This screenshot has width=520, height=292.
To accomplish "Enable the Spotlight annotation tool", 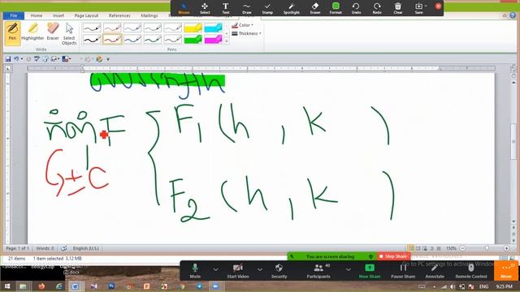I will point(291,8).
